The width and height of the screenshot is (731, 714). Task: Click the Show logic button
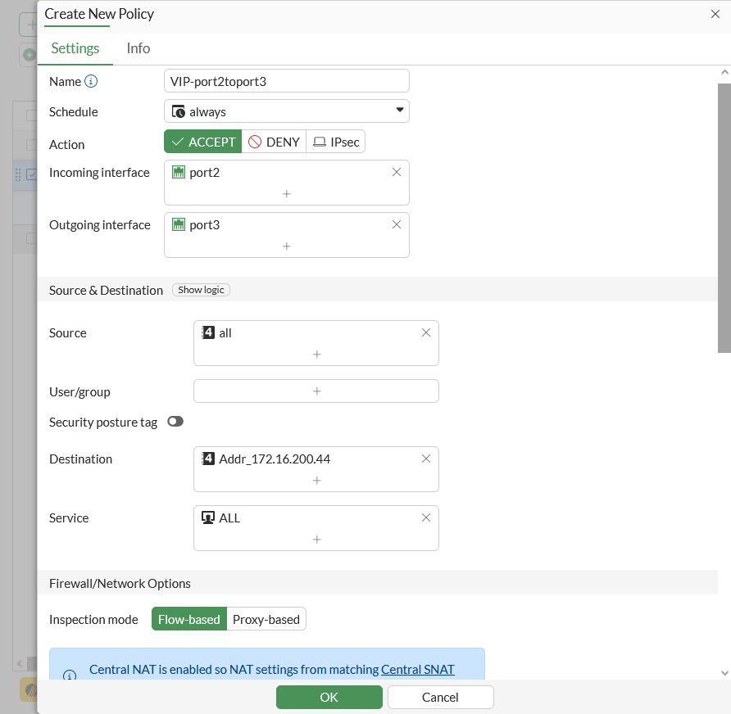click(201, 289)
